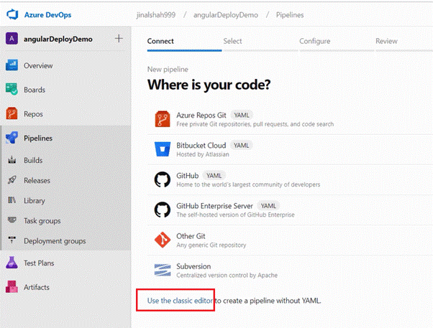
Task: Open the Boards icon in sidebar
Action: point(12,89)
